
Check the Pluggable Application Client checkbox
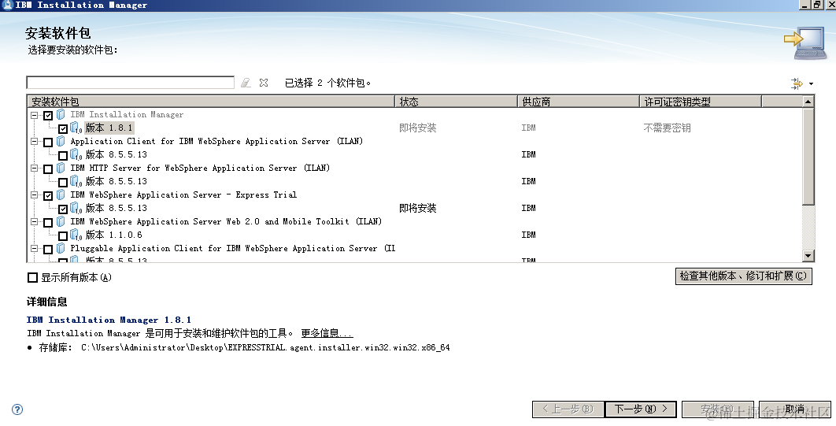click(48, 249)
